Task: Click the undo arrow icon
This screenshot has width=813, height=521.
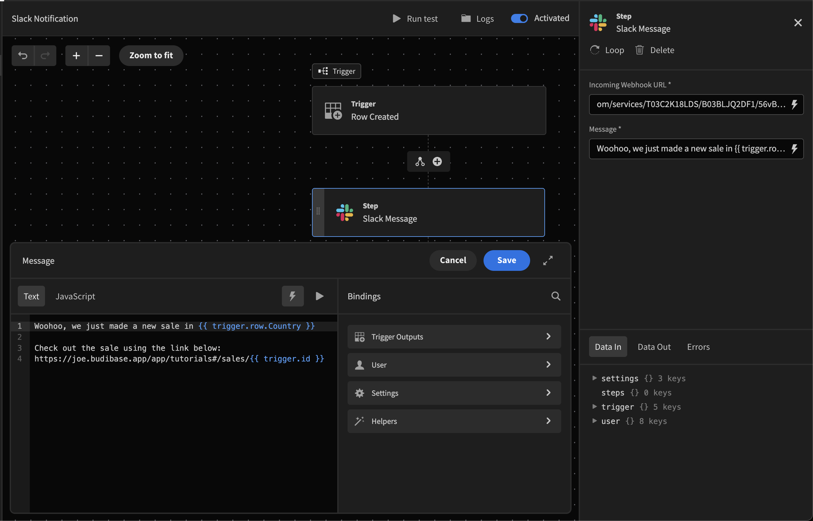Action: pos(23,55)
